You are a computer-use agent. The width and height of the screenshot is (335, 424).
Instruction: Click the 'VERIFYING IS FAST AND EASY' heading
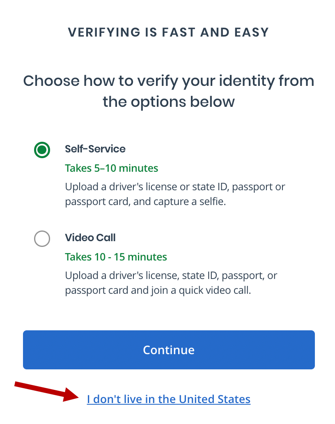(x=169, y=32)
